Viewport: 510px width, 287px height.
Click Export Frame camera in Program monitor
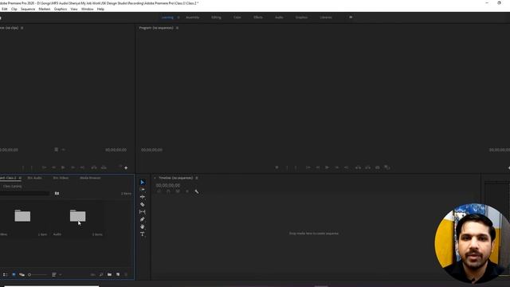pyautogui.click(x=377, y=167)
